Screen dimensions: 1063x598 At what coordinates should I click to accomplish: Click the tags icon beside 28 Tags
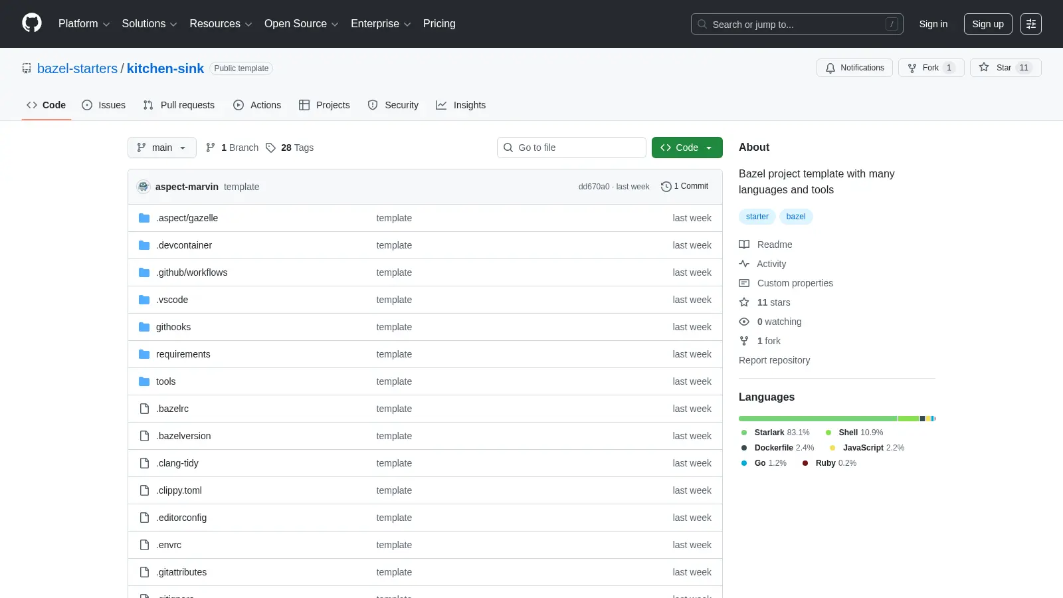click(270, 148)
